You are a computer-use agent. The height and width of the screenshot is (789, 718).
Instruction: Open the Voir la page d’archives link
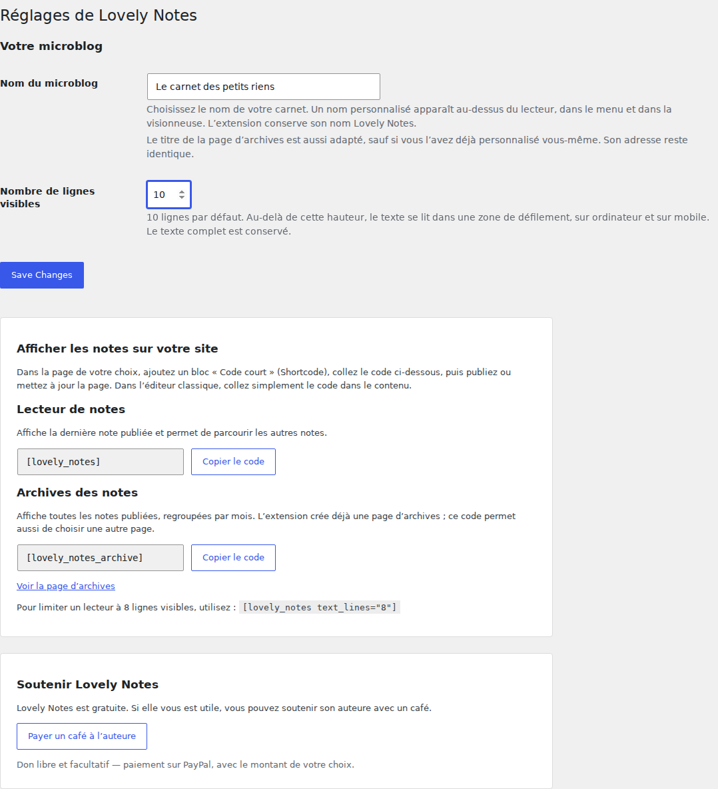click(x=66, y=586)
